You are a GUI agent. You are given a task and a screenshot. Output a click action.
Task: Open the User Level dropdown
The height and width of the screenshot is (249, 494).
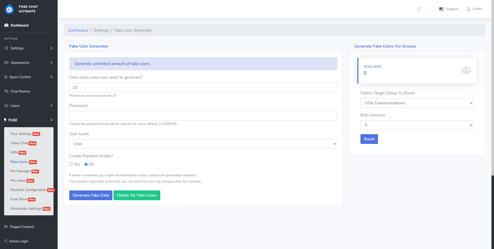pyautogui.click(x=203, y=144)
